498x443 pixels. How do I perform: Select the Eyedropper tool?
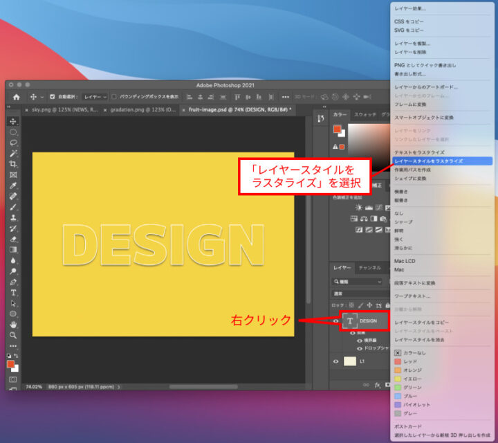13,186
